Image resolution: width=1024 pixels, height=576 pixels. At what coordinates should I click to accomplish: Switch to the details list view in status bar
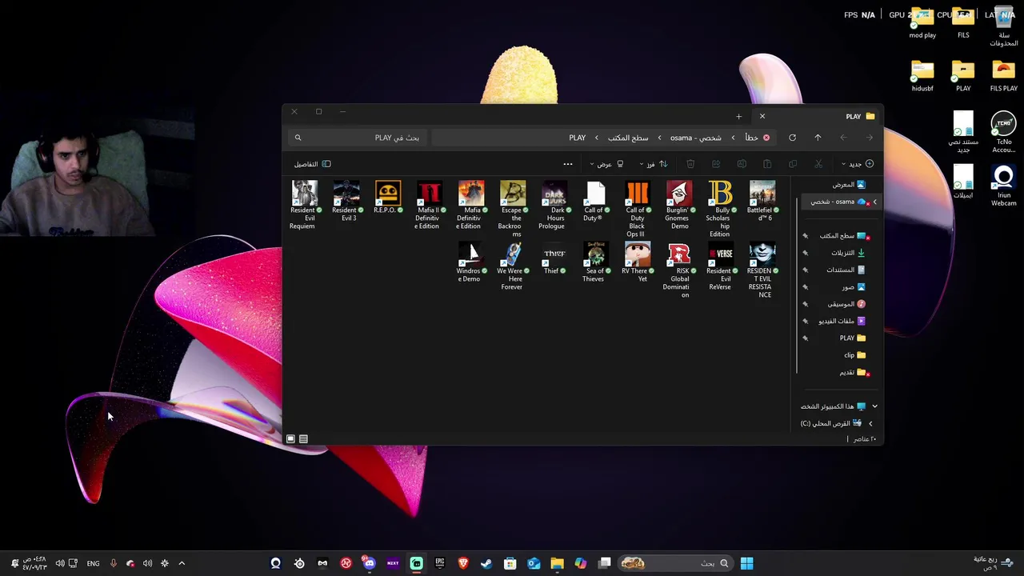click(x=303, y=439)
